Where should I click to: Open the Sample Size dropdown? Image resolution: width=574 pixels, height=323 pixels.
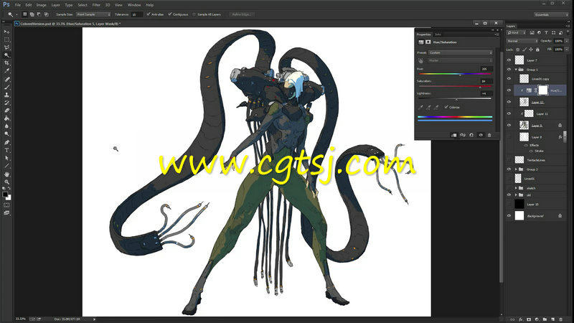[x=93, y=14]
